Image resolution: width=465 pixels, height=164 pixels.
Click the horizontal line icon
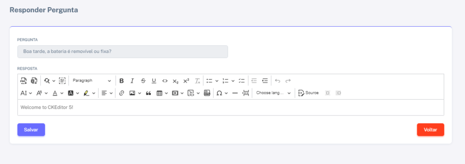pos(235,93)
